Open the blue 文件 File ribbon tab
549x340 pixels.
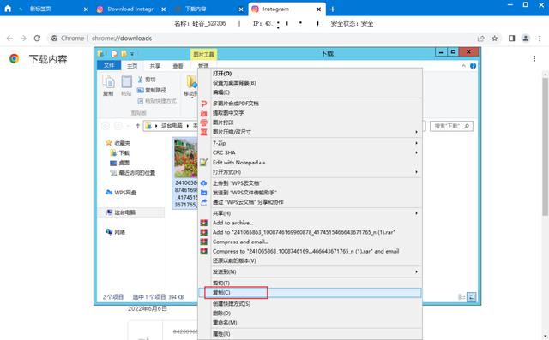109,65
